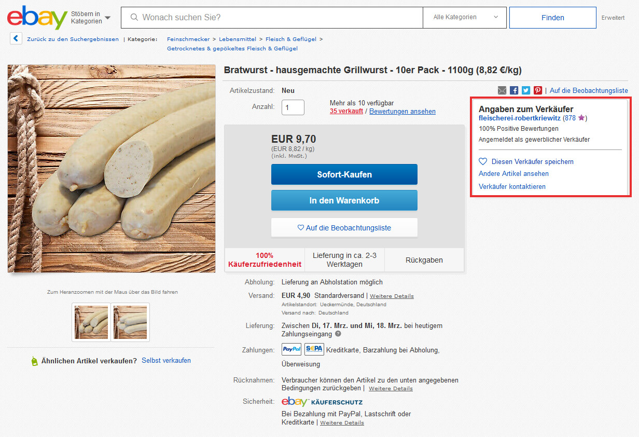
Task: Add item with In den Warenkorb
Action: 344,200
